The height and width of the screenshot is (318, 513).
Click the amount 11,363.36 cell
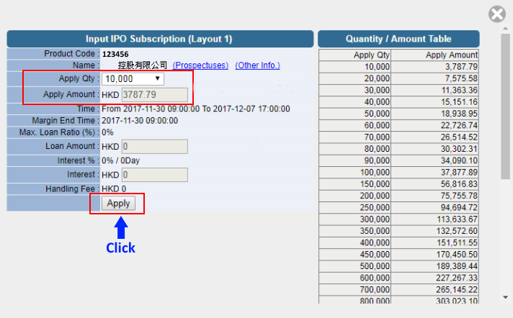(x=434, y=90)
